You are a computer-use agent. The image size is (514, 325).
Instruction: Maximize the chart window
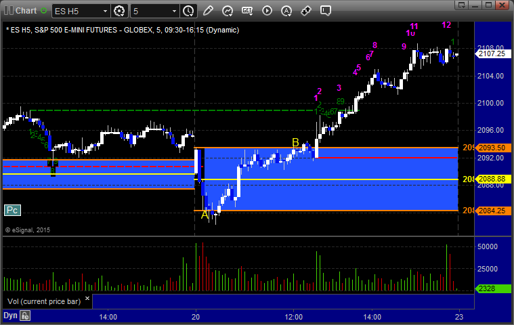pyautogui.click(x=488, y=5)
